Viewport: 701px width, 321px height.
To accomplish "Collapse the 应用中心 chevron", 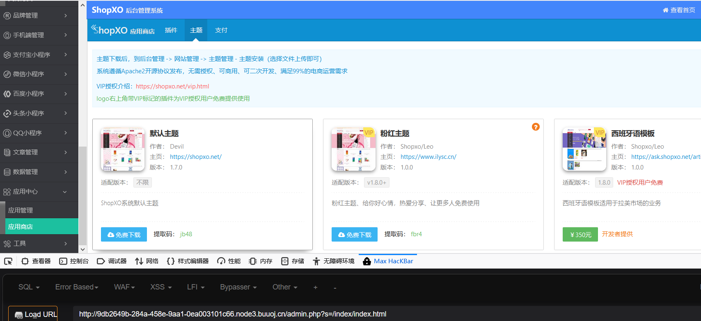I will (65, 192).
